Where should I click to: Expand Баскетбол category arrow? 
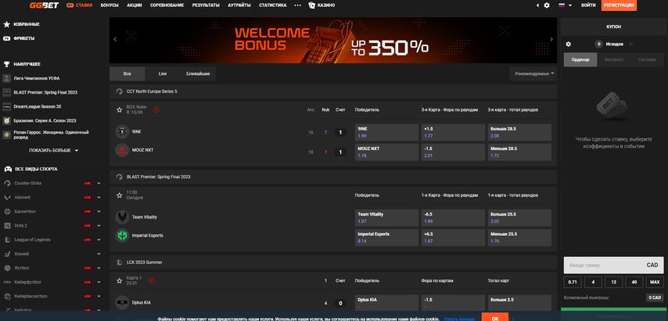tap(99, 212)
